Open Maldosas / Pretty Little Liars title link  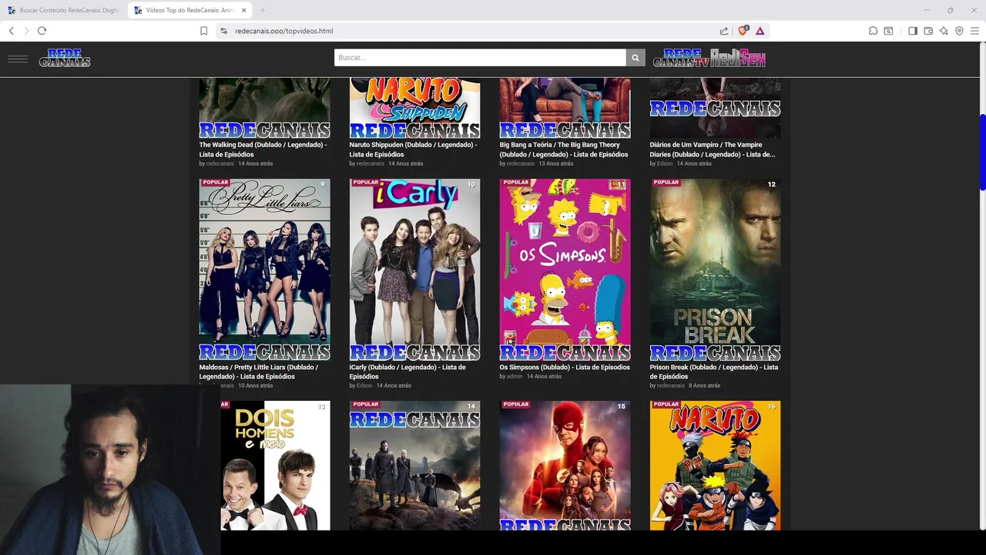click(x=258, y=372)
